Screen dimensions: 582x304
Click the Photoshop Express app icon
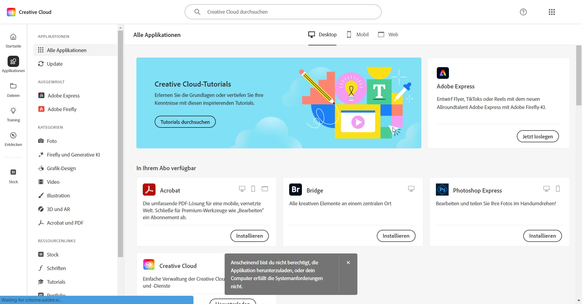pos(442,190)
